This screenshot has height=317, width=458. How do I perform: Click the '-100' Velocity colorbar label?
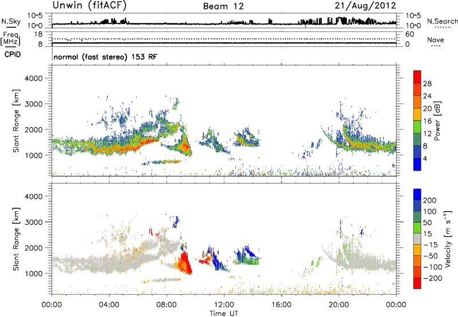coord(433,267)
